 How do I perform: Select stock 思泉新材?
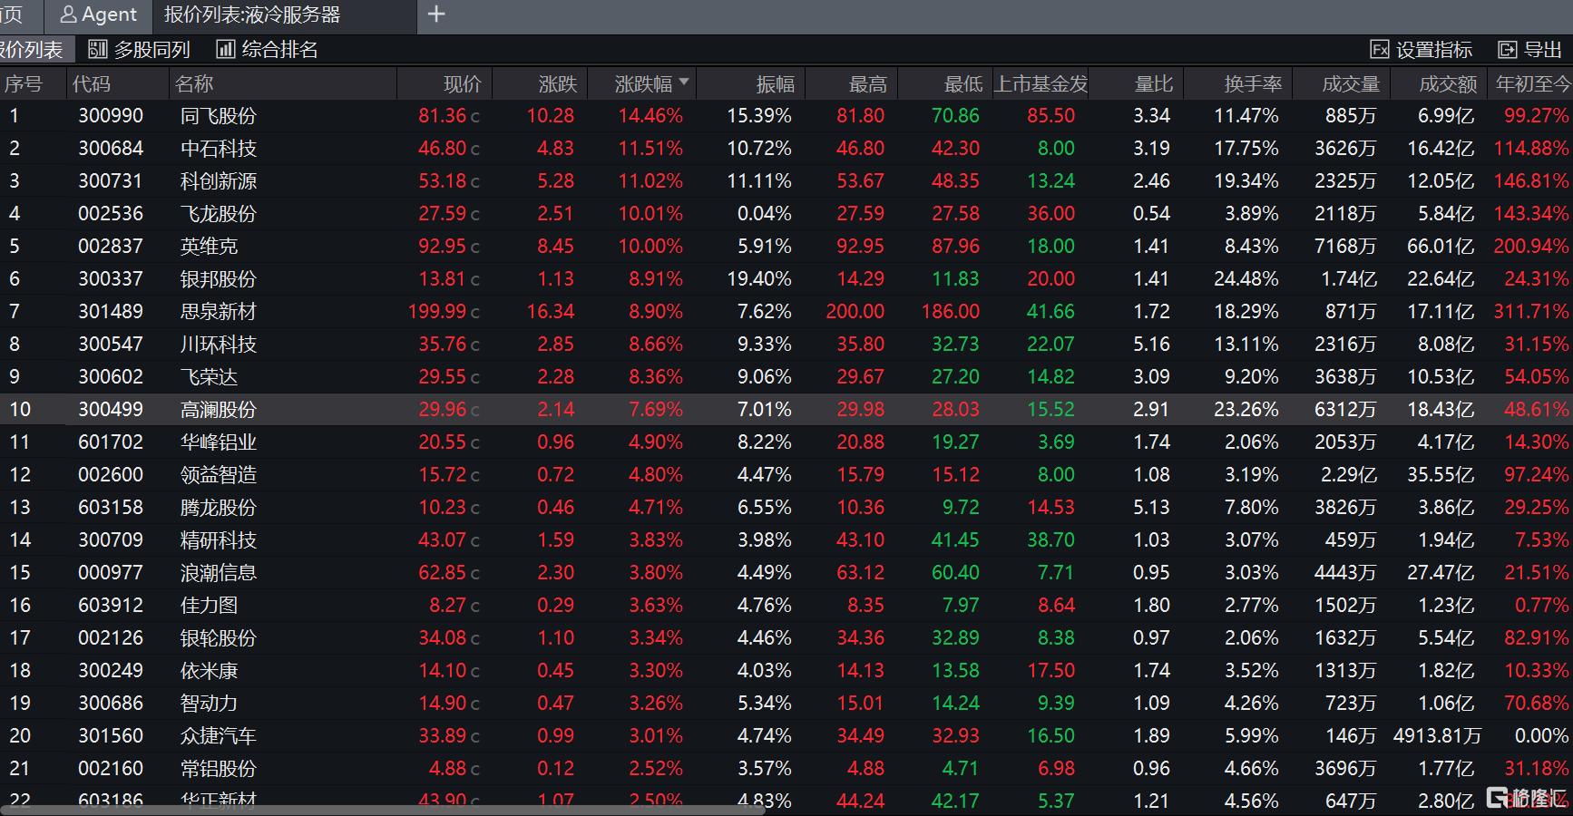tap(219, 312)
